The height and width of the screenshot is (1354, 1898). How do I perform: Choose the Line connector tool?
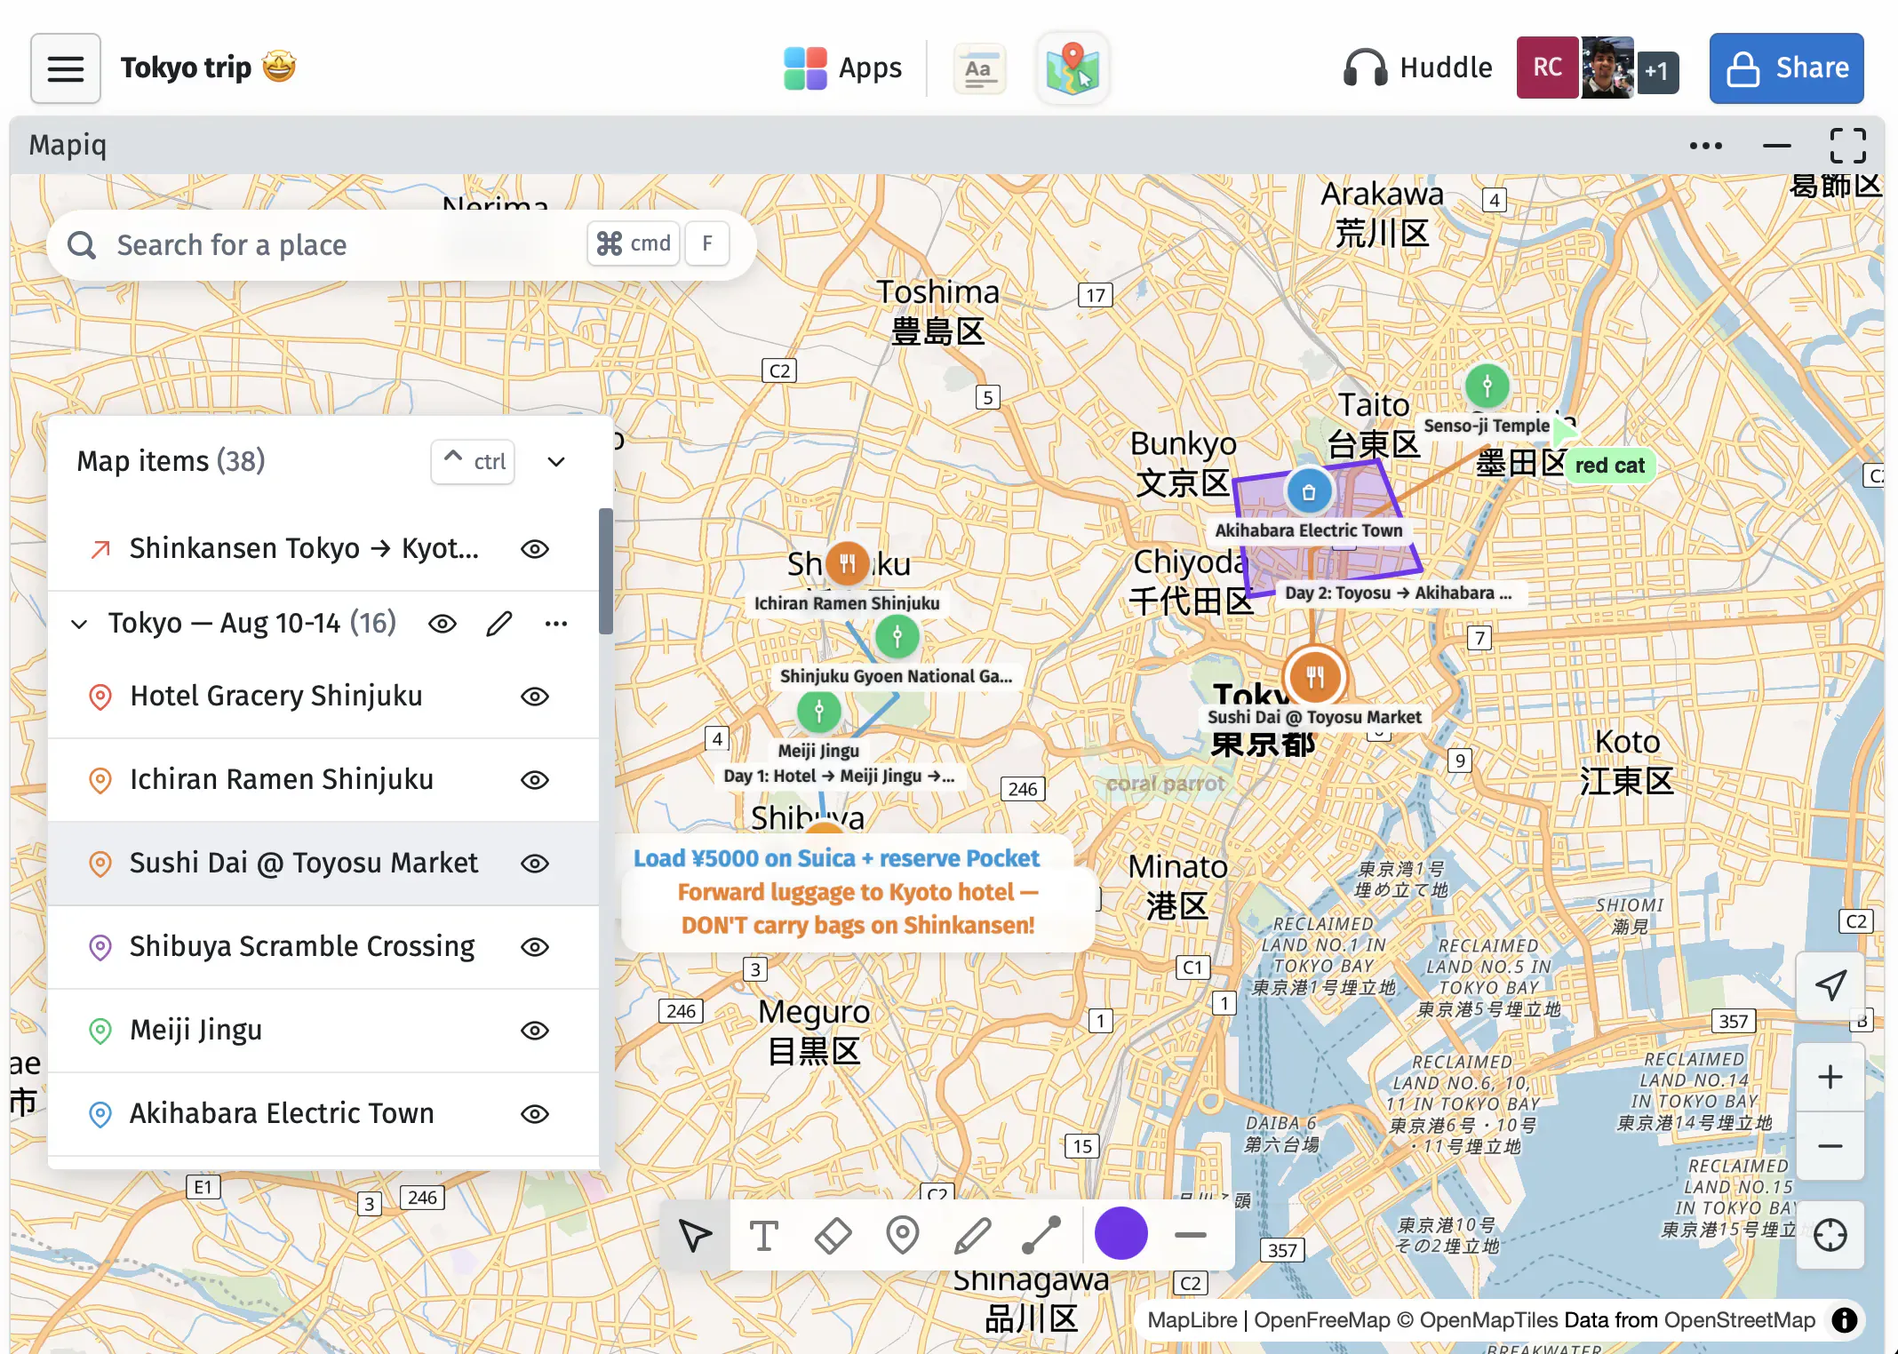click(x=1041, y=1235)
